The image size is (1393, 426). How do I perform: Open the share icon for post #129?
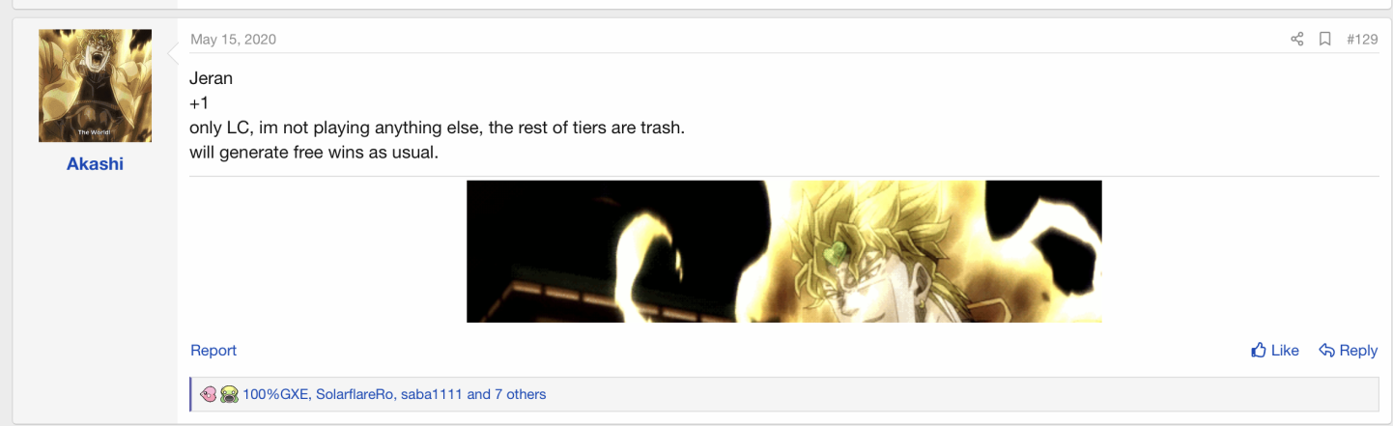[x=1296, y=40]
